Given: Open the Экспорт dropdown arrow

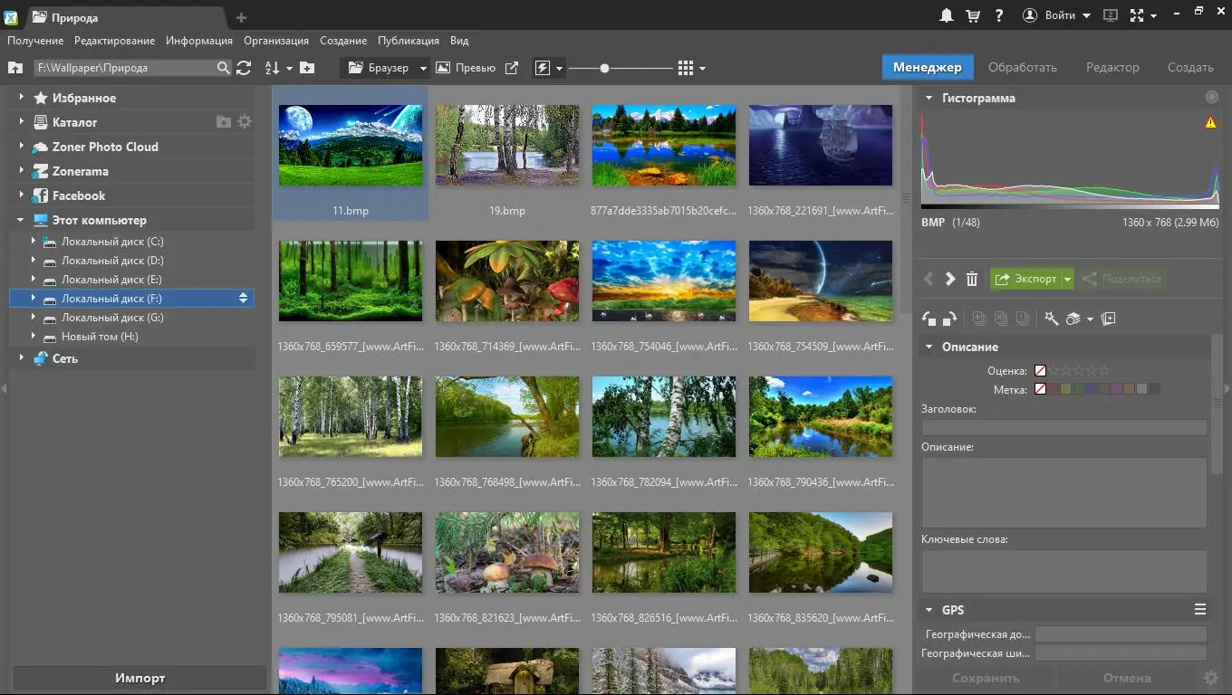Looking at the screenshot, I should click(1067, 279).
